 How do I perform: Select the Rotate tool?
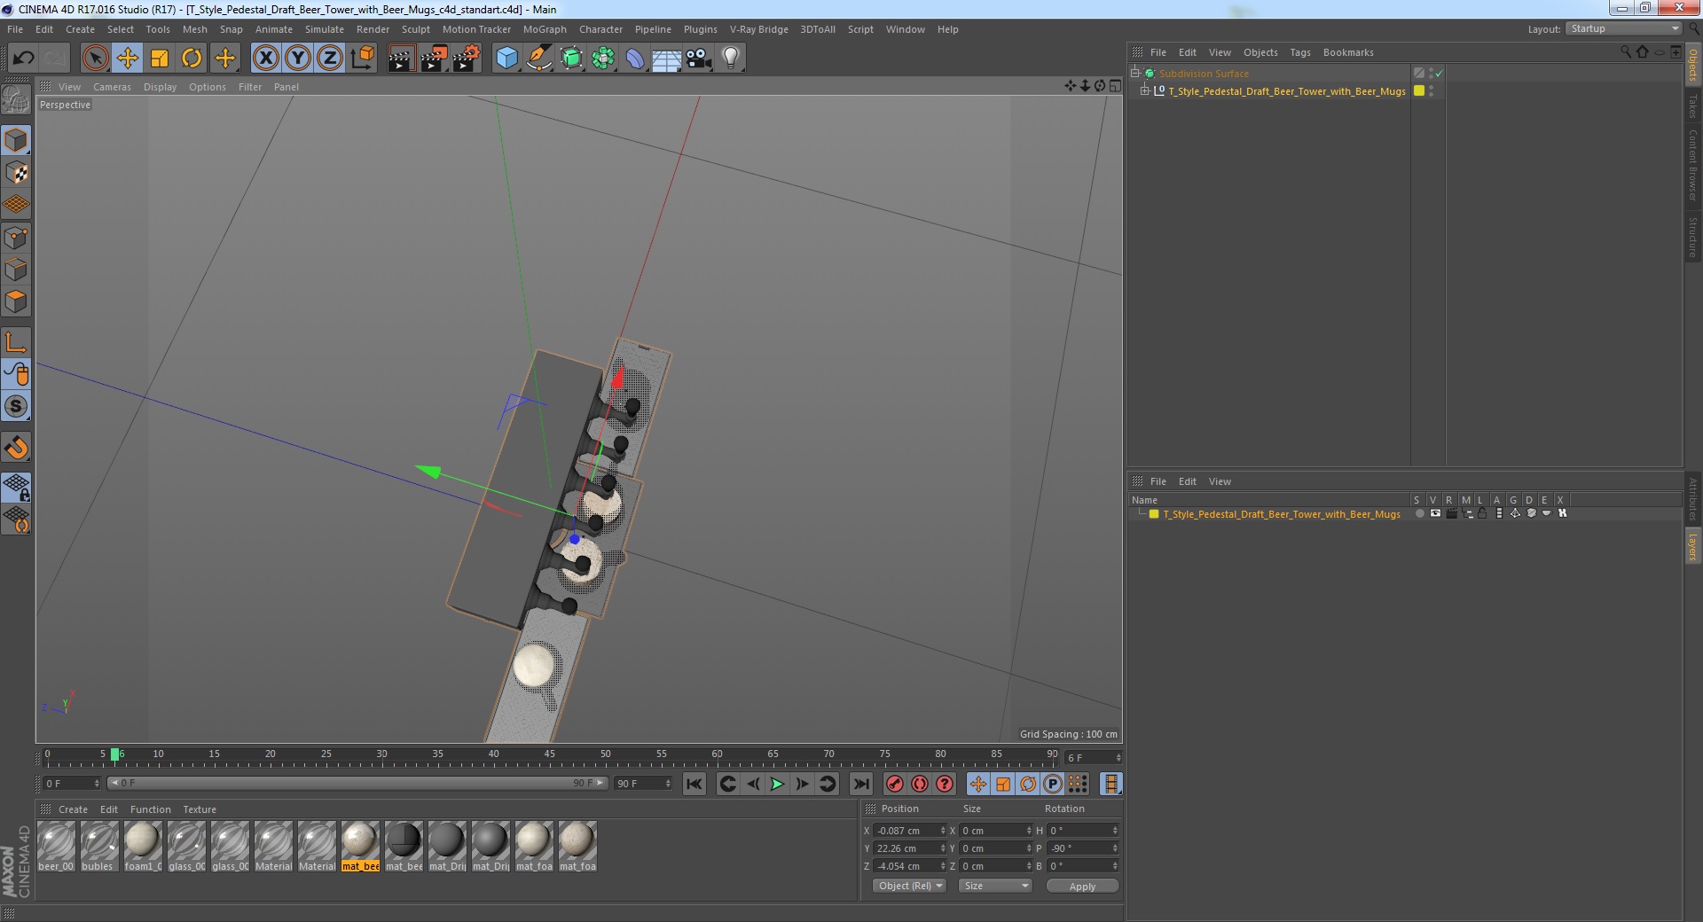click(192, 59)
